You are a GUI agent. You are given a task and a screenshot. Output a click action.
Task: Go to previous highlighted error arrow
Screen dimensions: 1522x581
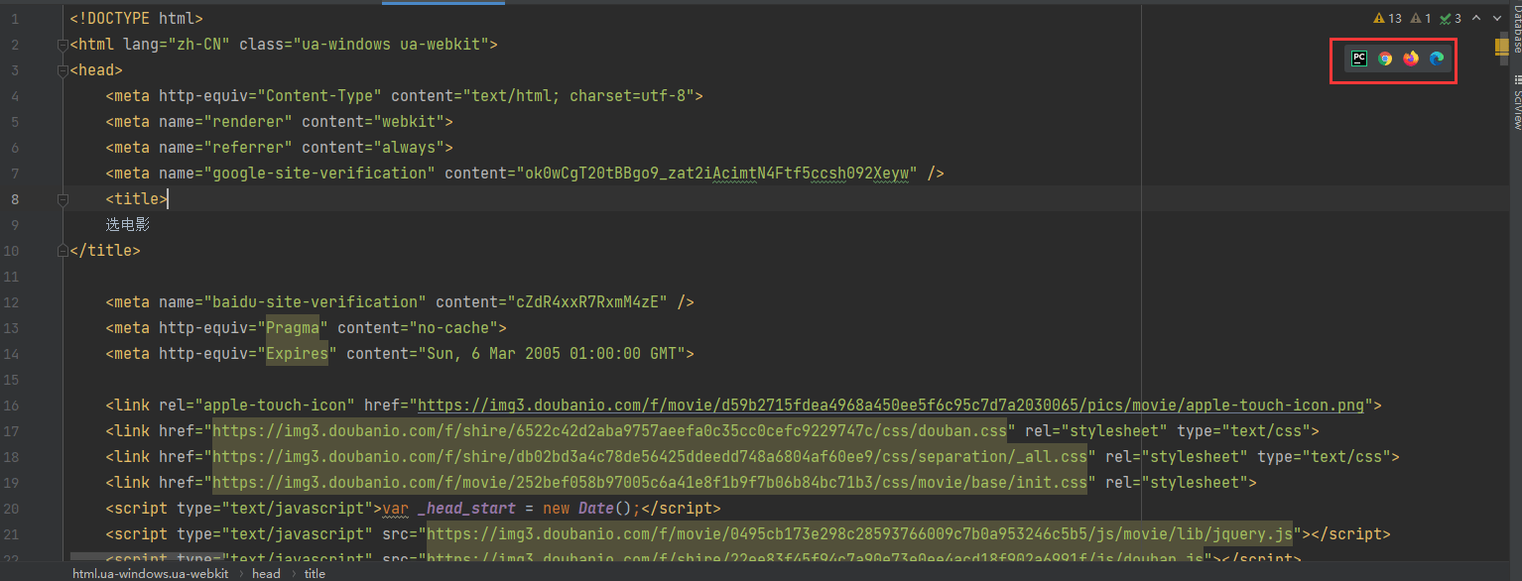1476,18
